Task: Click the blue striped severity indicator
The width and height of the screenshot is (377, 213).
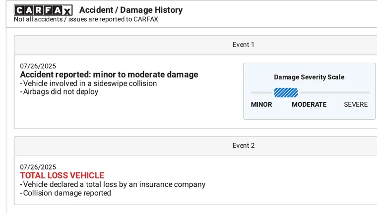Action: pyautogui.click(x=286, y=92)
